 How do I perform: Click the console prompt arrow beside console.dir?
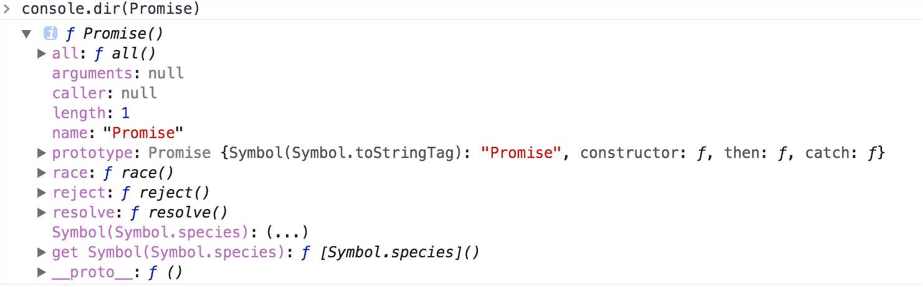pyautogui.click(x=7, y=9)
